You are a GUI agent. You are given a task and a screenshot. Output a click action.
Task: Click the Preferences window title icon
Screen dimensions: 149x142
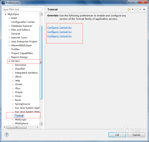(3, 3)
